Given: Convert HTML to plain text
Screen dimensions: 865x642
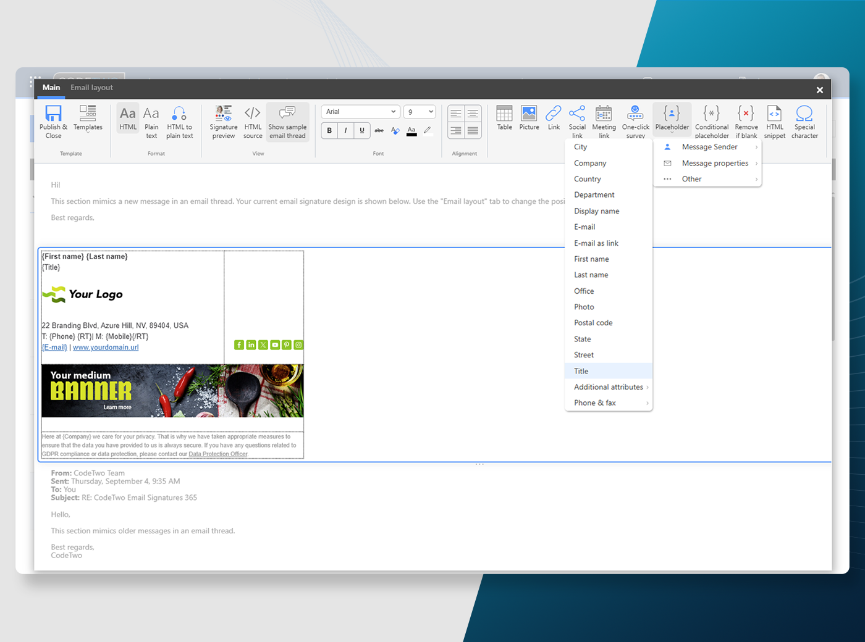Looking at the screenshot, I should [180, 122].
